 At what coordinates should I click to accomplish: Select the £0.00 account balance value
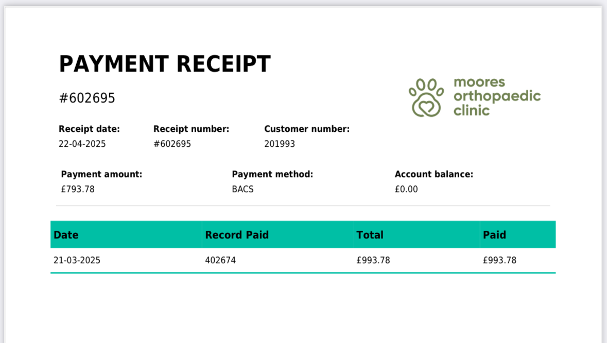406,189
